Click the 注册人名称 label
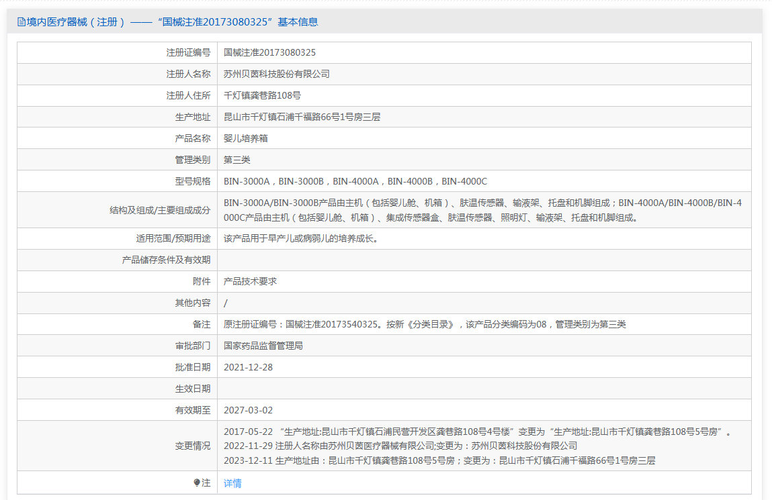The width and height of the screenshot is (772, 500). [x=188, y=74]
